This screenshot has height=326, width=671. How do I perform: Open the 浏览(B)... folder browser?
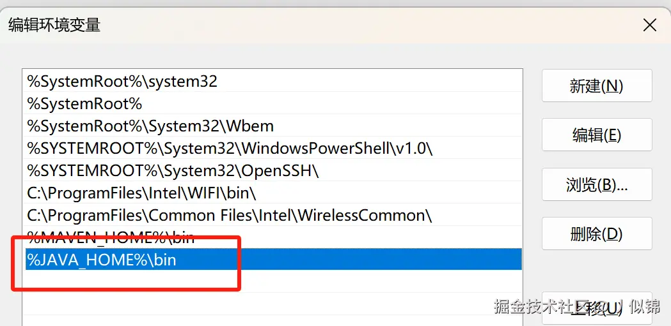596,184
